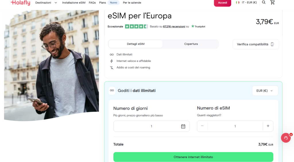Click the Accedi button
The width and height of the screenshot is (294, 162).
223,3
